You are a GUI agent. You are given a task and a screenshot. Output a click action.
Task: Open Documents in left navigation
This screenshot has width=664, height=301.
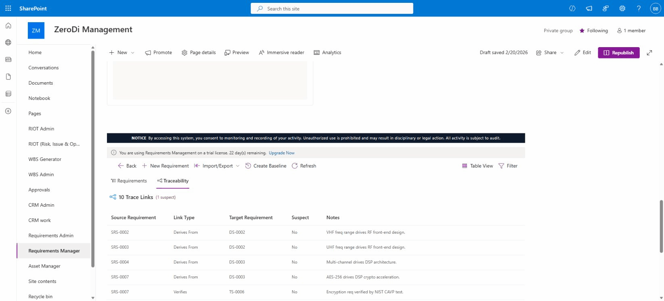[41, 83]
